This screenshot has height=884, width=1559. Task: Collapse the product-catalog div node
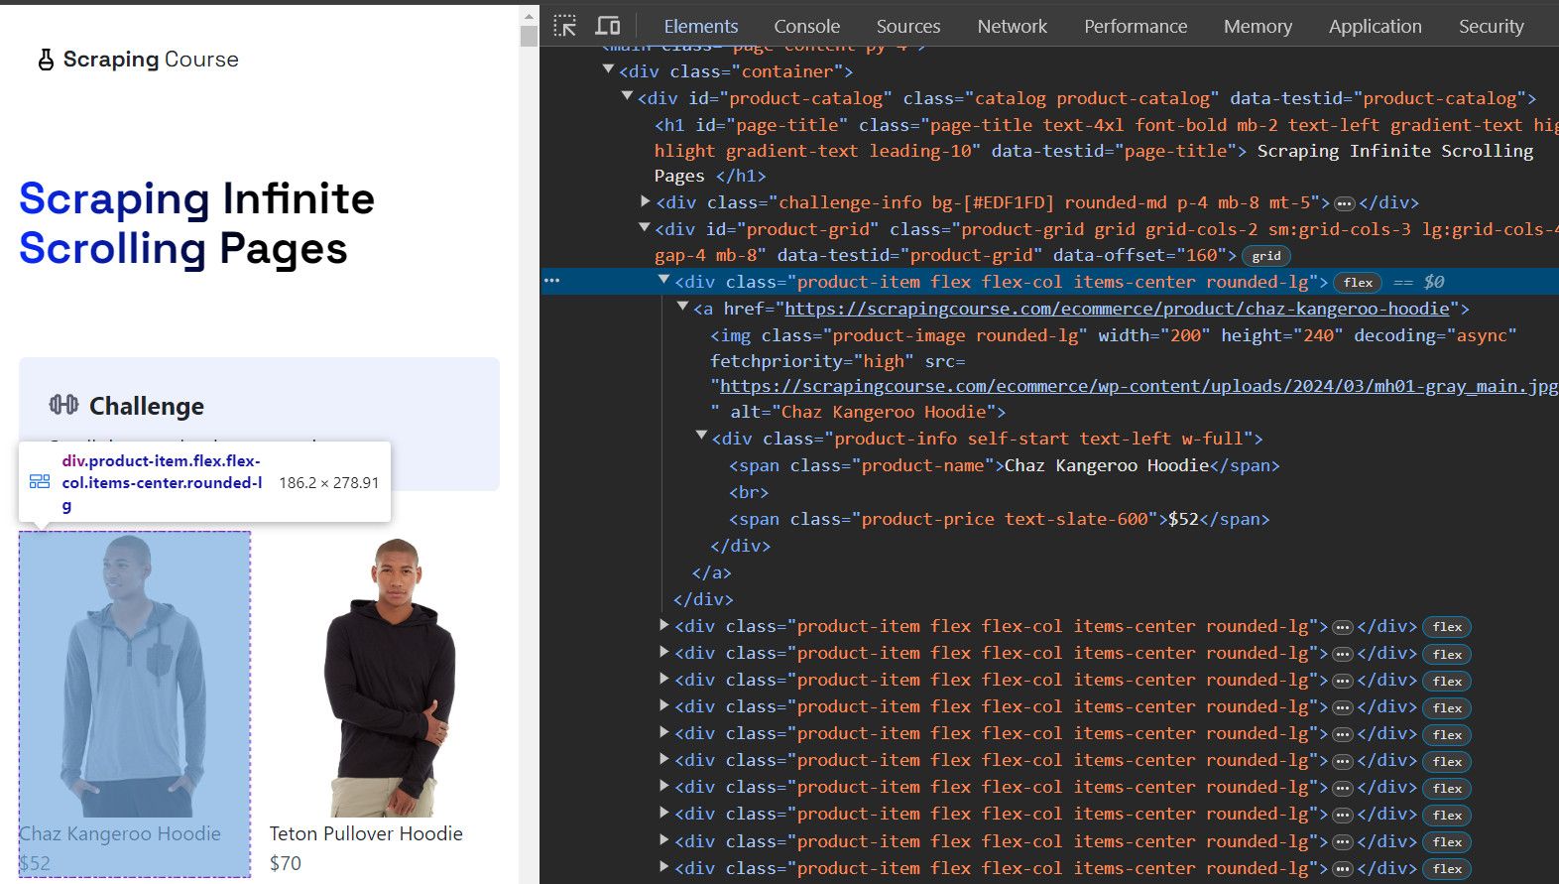click(x=627, y=96)
